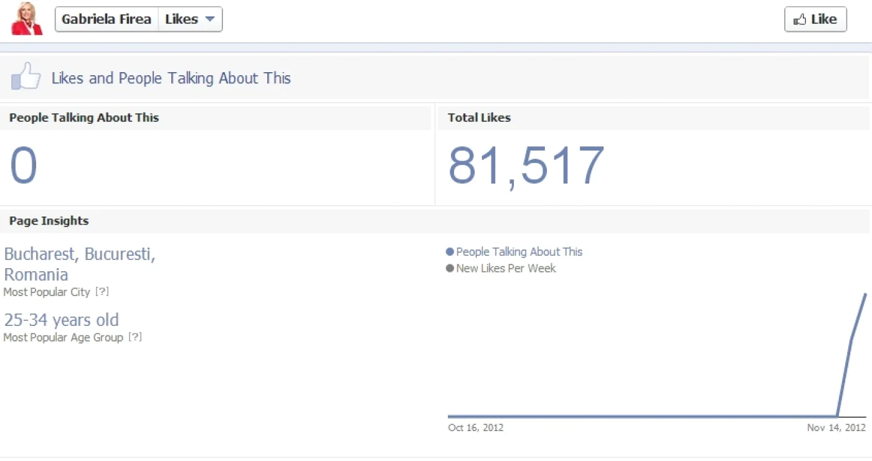
Task: Open the Gabriela Firea page name button
Action: (x=107, y=19)
